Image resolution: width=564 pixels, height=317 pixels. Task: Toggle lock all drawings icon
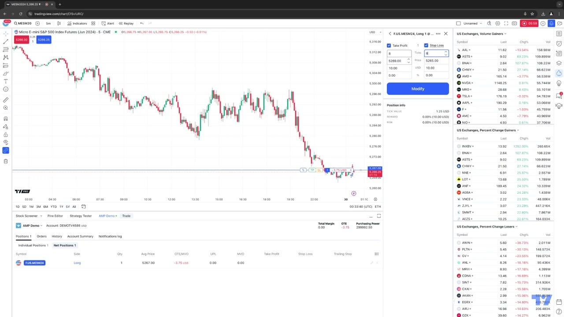6,134
